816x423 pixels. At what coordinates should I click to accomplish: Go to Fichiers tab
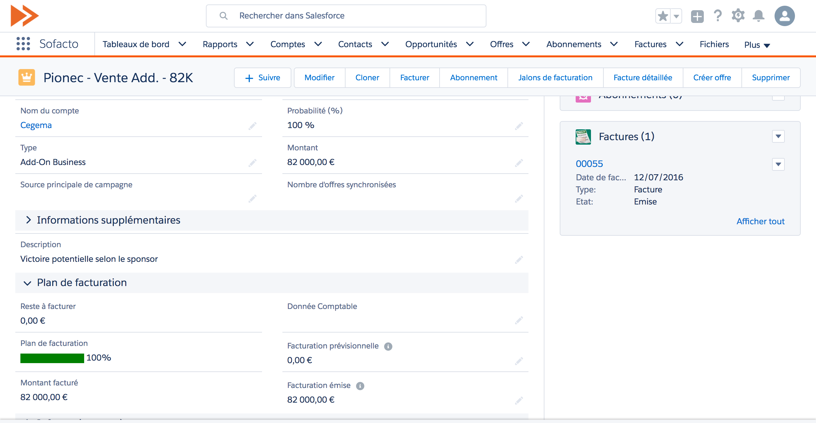(x=714, y=44)
